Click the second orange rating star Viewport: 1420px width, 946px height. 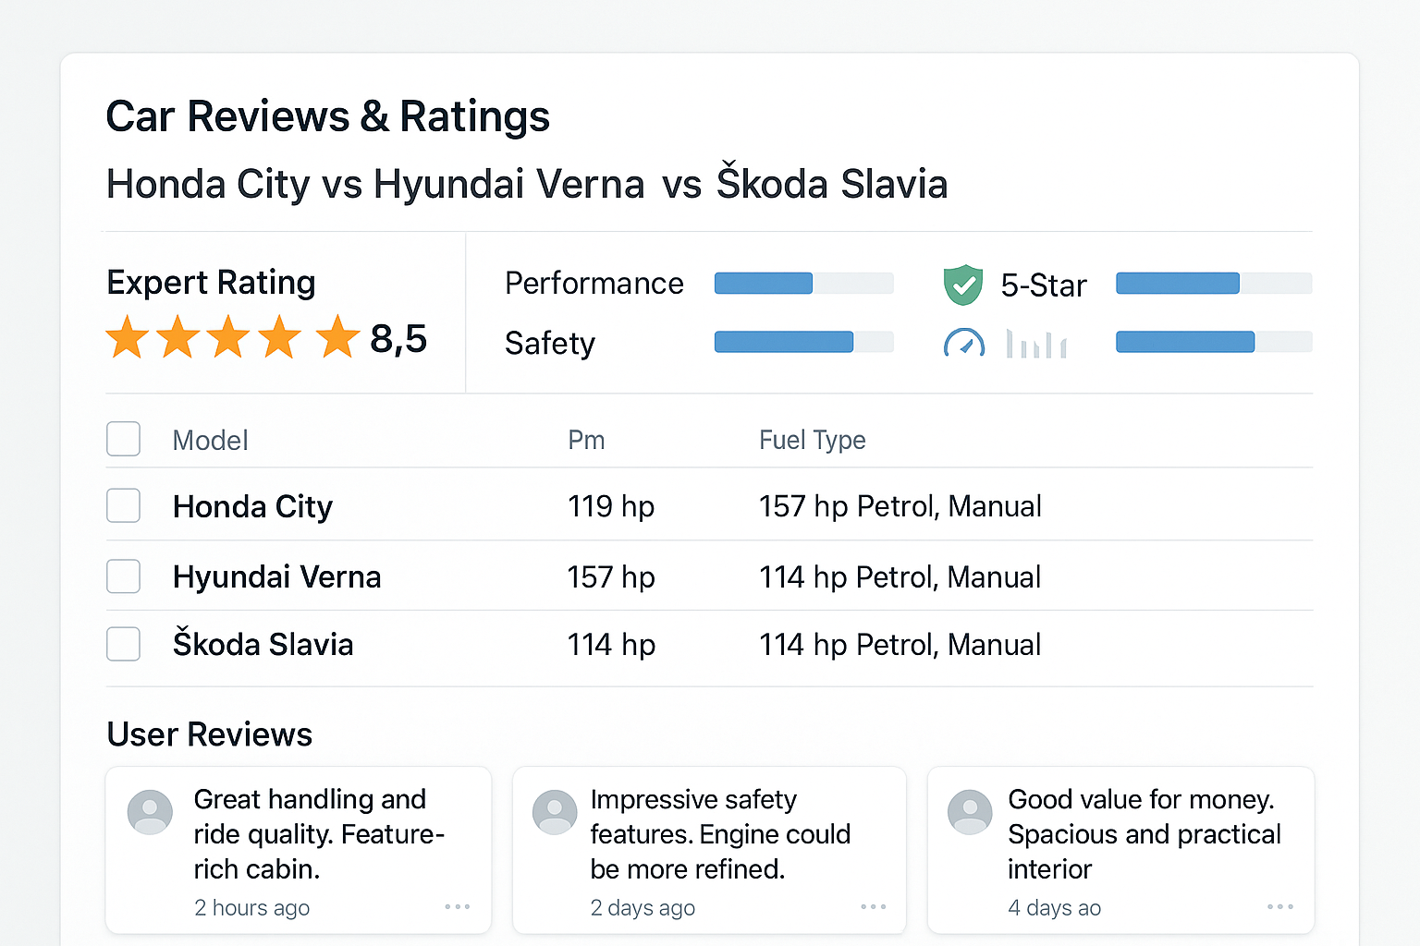[177, 337]
